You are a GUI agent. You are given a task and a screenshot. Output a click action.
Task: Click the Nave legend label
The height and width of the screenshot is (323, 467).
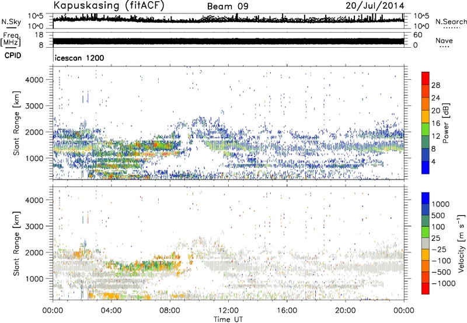pyautogui.click(x=444, y=40)
